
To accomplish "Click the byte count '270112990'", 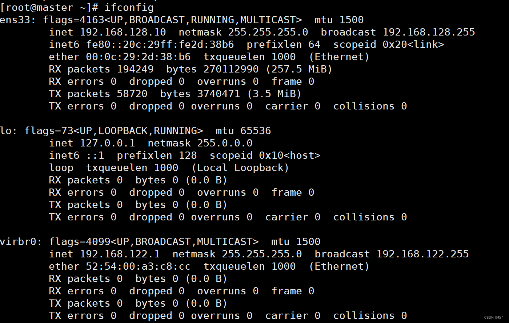I will click(x=231, y=69).
